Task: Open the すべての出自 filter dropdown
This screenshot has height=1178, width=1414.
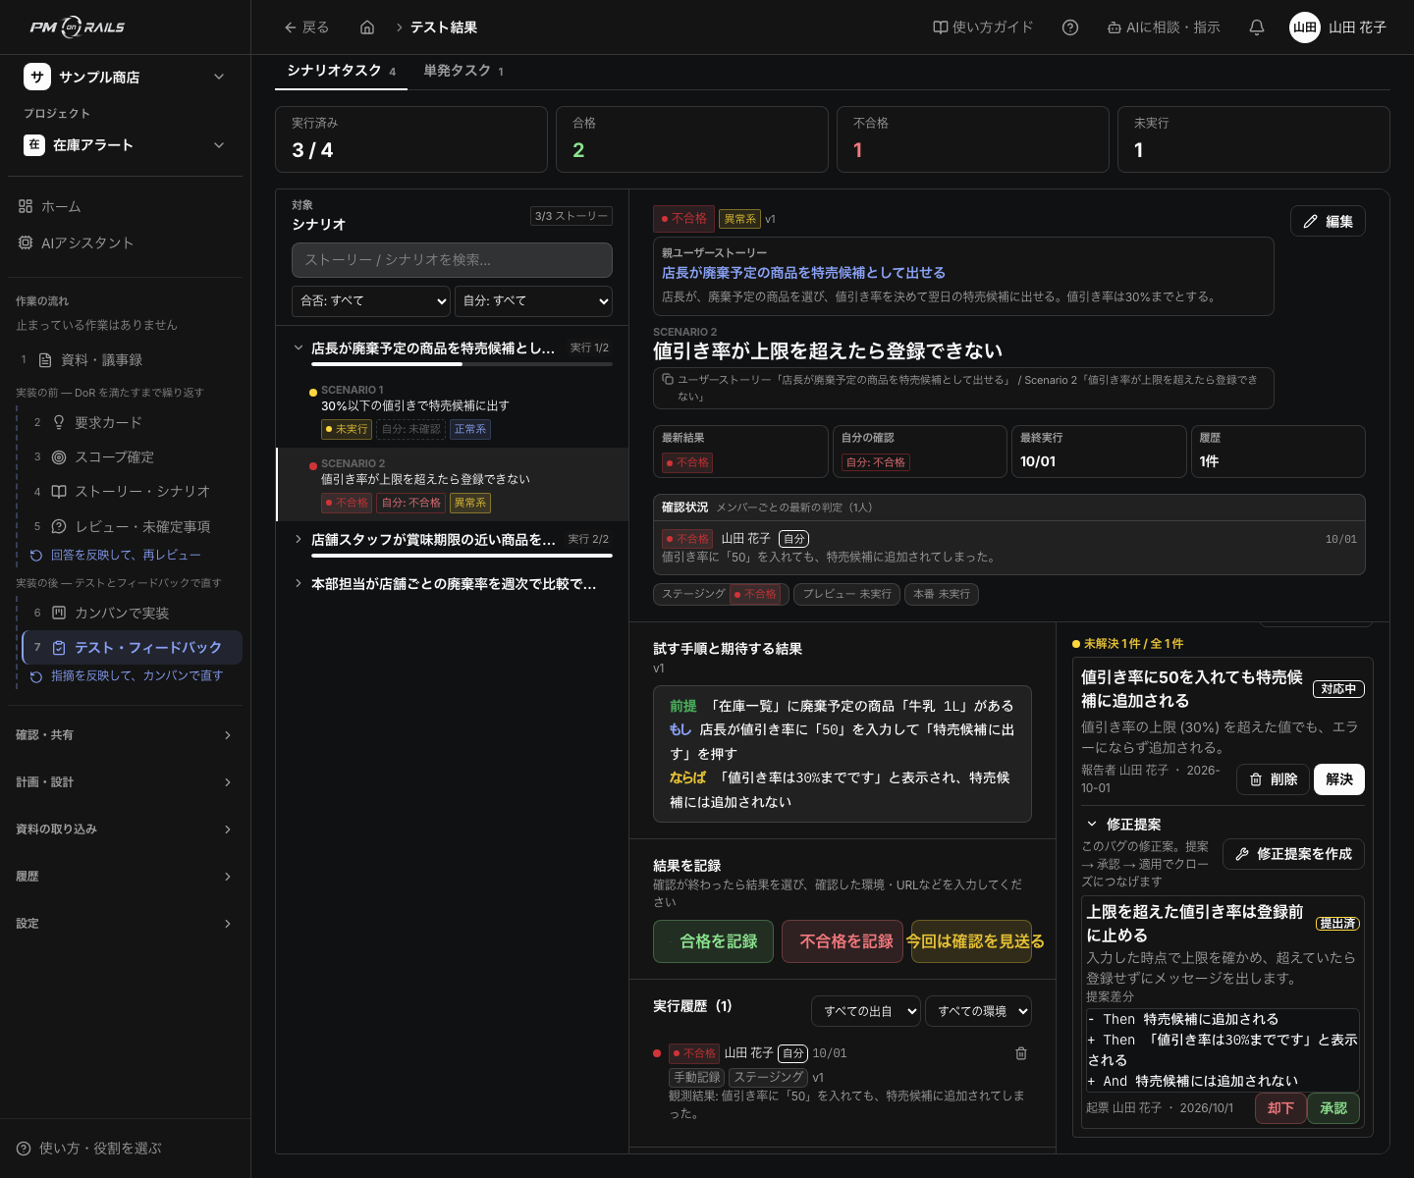Action: coord(866,1011)
